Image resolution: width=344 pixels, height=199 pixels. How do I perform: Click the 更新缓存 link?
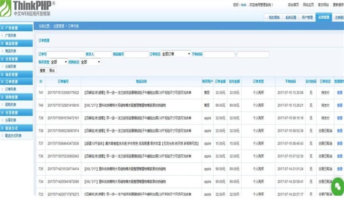pyautogui.click(x=338, y=5)
